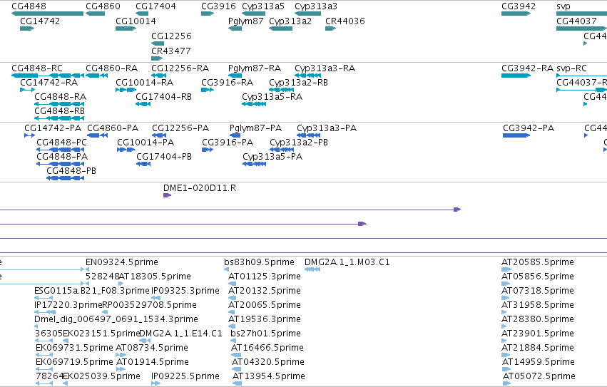This screenshot has height=387, width=607.
Task: Select the Cyp313a5 gene label
Action: click(263, 6)
